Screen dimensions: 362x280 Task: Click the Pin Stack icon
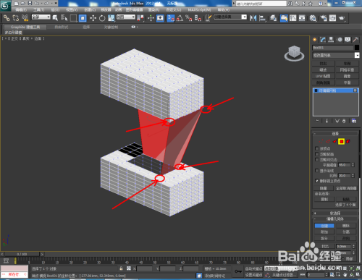click(x=318, y=121)
